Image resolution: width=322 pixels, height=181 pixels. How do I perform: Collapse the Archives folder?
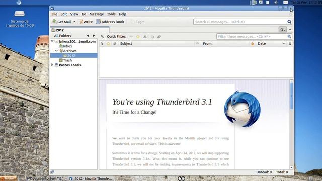tap(56, 51)
